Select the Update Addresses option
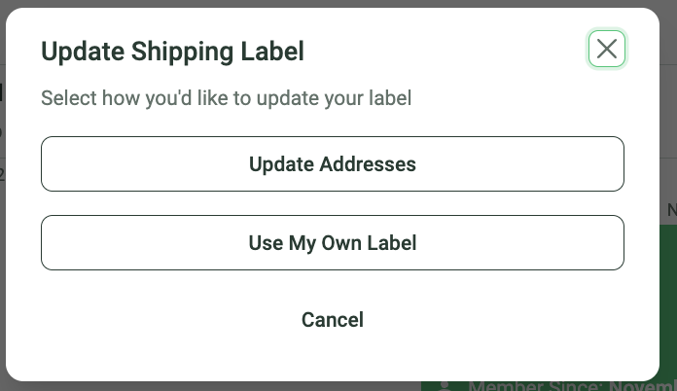This screenshot has height=391, width=677. [333, 164]
